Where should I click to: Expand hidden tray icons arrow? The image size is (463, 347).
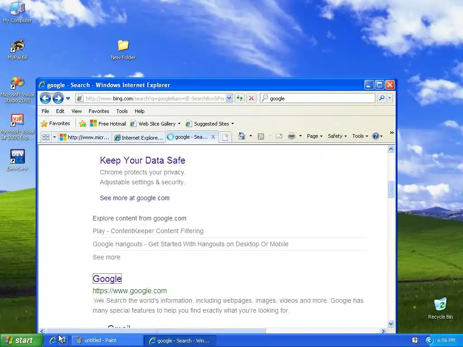(429, 341)
